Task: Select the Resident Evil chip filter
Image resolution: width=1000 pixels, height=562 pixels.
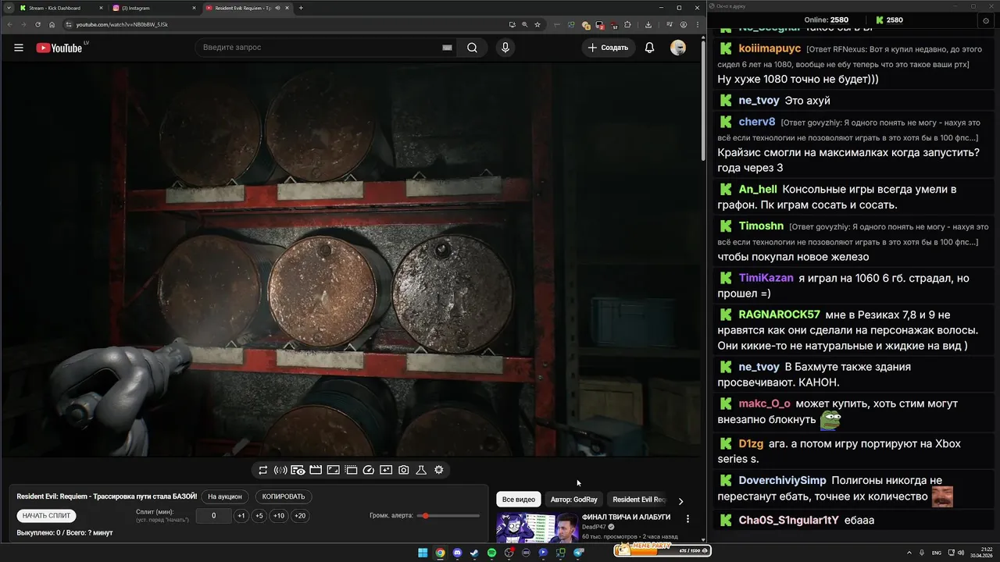Action: coord(639,500)
